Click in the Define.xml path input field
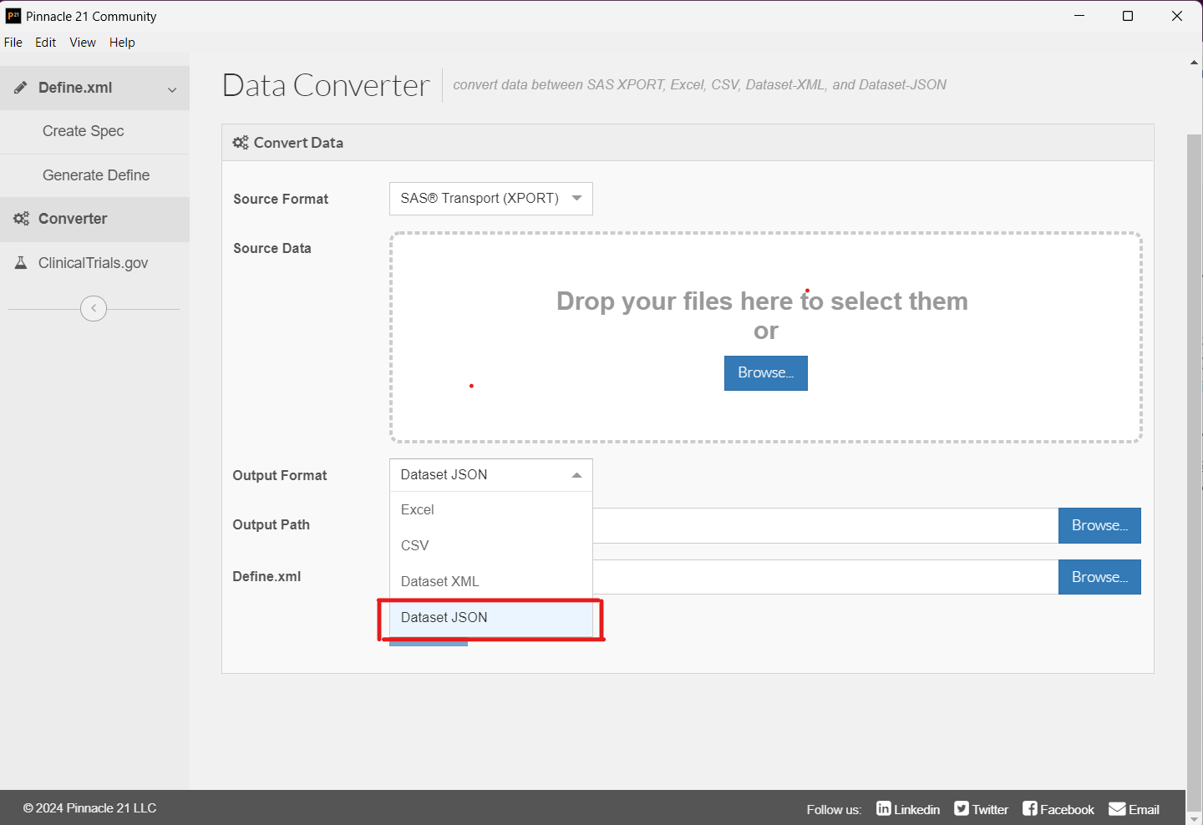 pos(825,577)
